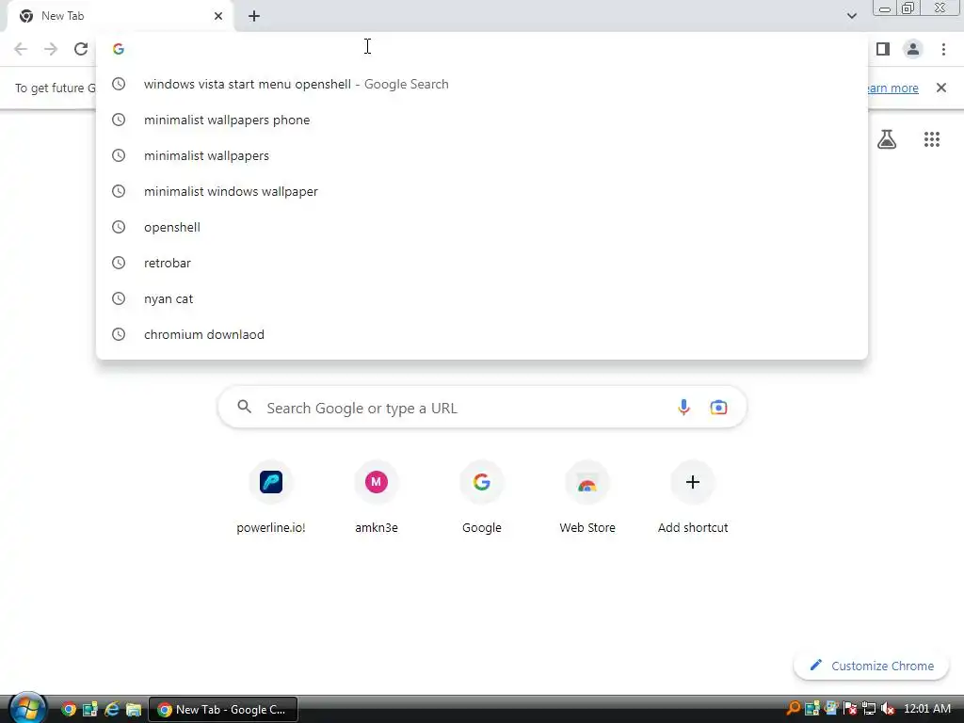This screenshot has height=723, width=964.
Task: Reload the page with the refresh icon
Action: 81,49
